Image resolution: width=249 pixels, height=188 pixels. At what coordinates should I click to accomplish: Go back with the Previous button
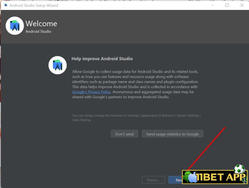tap(153, 180)
